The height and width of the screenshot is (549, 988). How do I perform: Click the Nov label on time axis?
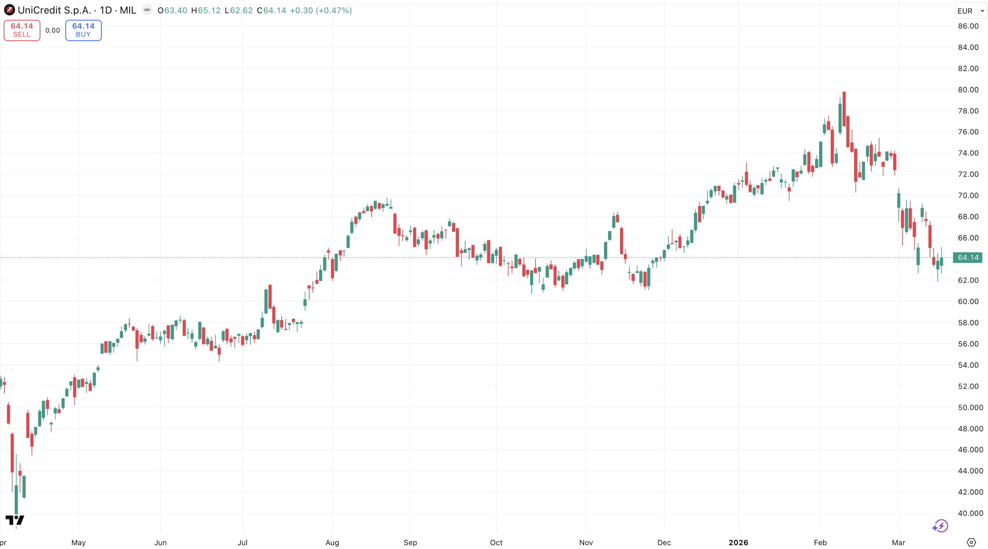pos(586,542)
